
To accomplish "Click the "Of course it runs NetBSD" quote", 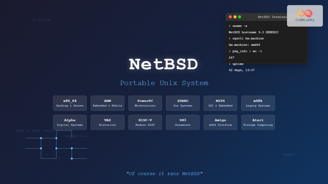I will [x=164, y=174].
